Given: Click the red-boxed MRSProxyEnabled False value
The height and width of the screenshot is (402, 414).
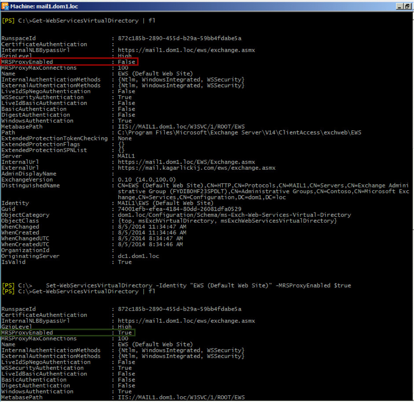Looking at the screenshot, I should [x=126, y=62].
